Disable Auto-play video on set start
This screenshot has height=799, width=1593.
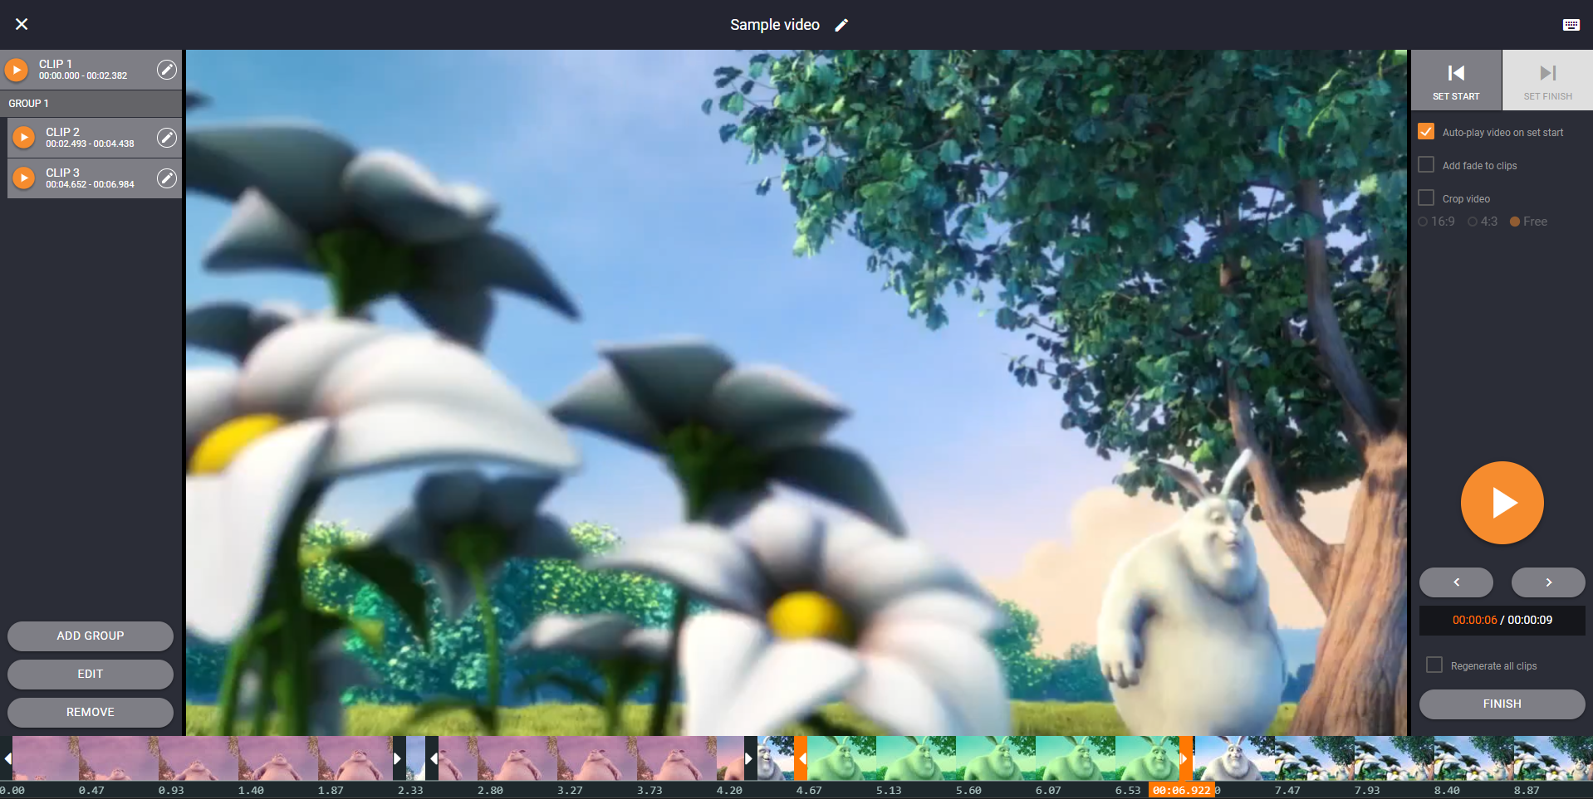coord(1426,132)
